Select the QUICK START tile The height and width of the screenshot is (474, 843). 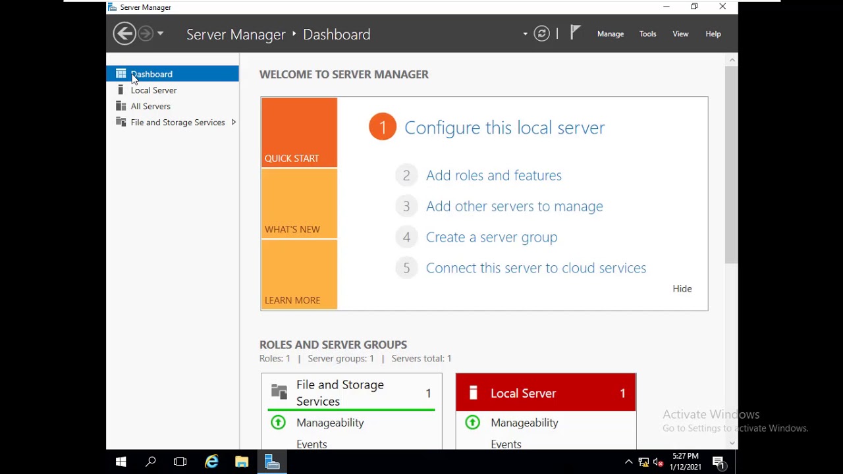click(x=299, y=132)
